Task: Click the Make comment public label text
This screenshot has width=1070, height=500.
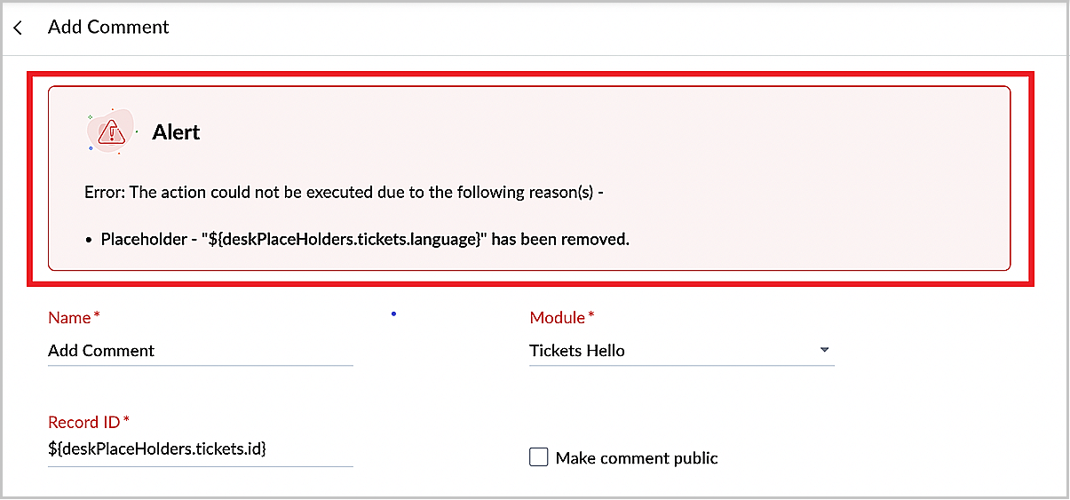Action: tap(637, 458)
